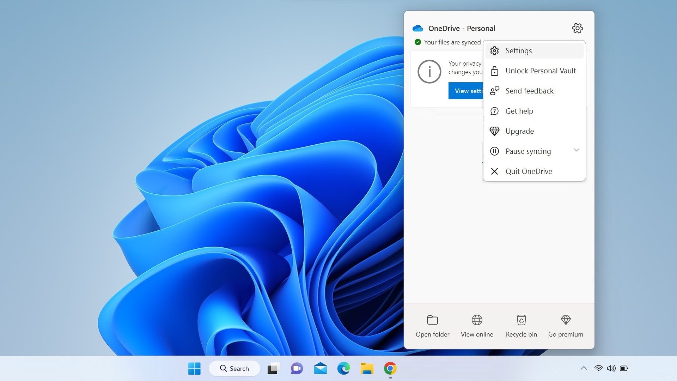The height and width of the screenshot is (381, 677).
Task: Click the Upgrade diamond icon
Action: coord(495,131)
